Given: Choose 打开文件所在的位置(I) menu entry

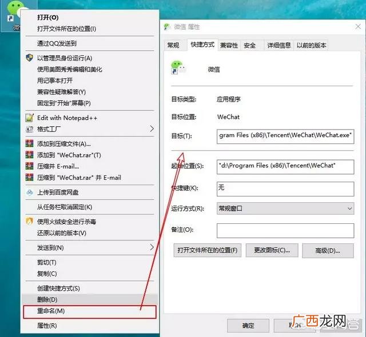Looking at the screenshot, I should [89, 29].
